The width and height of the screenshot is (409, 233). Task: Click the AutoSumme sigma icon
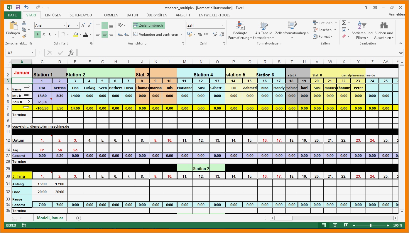tap(344, 23)
